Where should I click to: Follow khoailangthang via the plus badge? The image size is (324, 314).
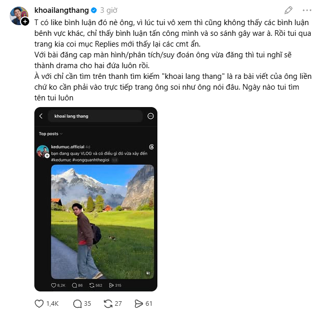click(25, 22)
